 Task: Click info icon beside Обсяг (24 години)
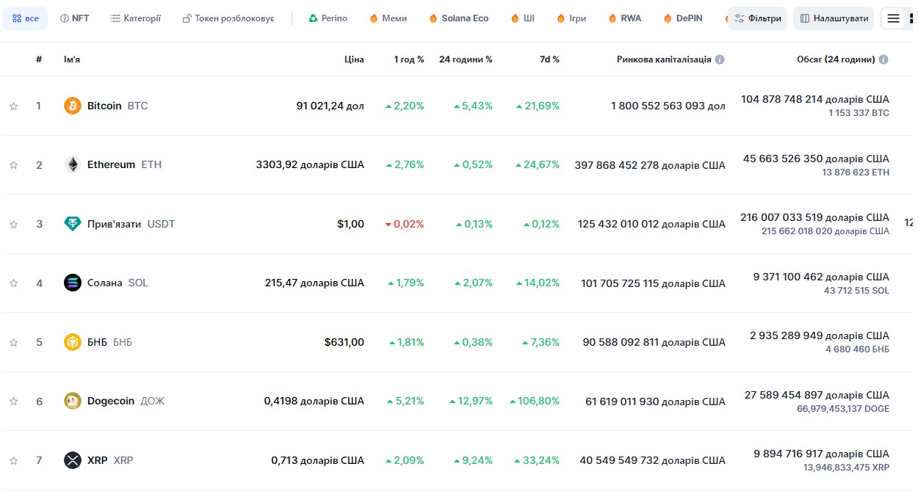(883, 59)
